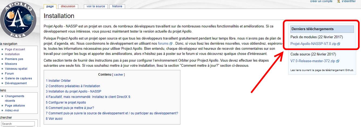
Task: Open Changements récents link
Action: click(x=15, y=98)
